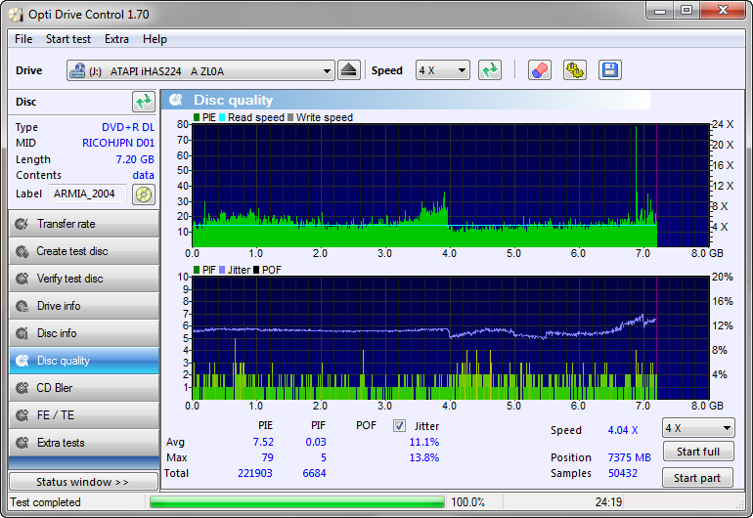Viewport: 753px width, 518px height.
Task: Click the purple Jitter legend swatch
Action: coord(222,270)
